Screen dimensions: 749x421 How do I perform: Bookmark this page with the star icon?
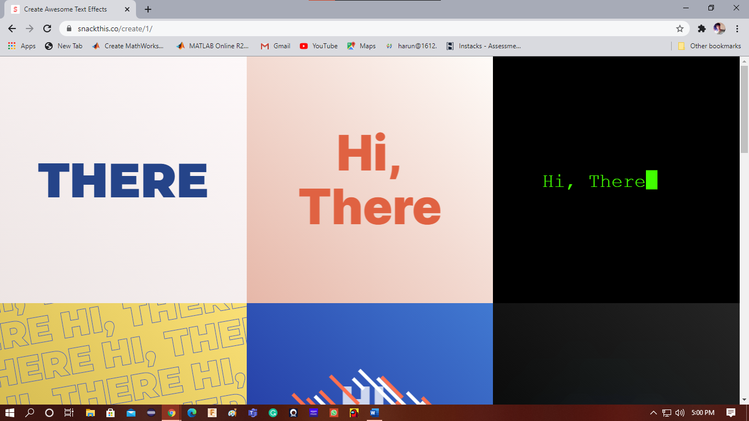pos(678,28)
